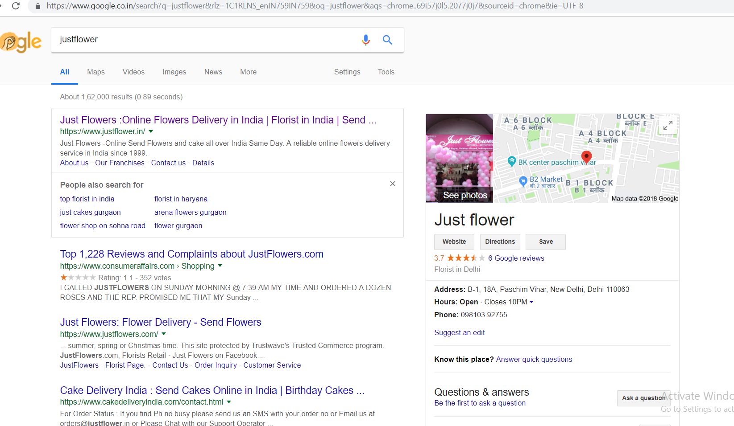The image size is (734, 426).
Task: Open Cake Delivery India result
Action: click(x=212, y=390)
